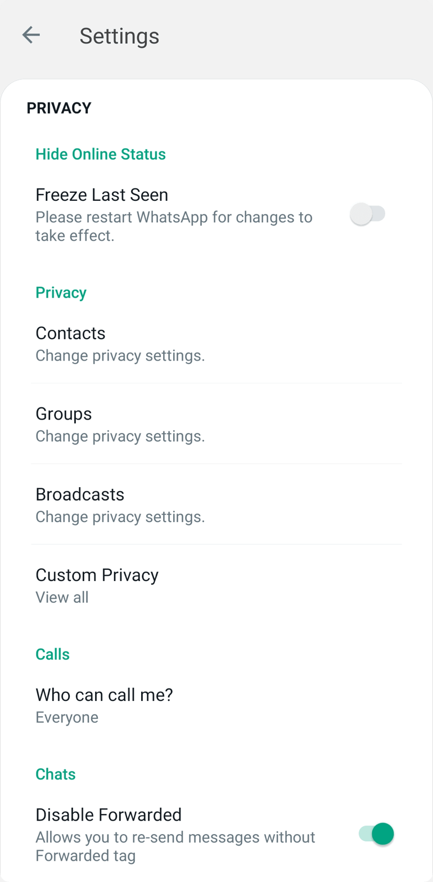Tap the 'Everyone' value under calls setting
Viewport: 433px width, 882px height.
click(67, 718)
